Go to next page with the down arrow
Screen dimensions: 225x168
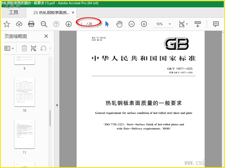(69, 24)
